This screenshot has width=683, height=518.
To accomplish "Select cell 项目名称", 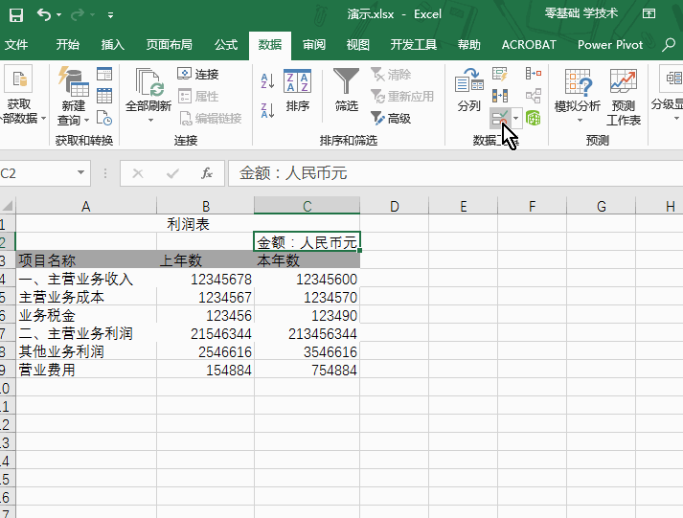I will point(86,260).
